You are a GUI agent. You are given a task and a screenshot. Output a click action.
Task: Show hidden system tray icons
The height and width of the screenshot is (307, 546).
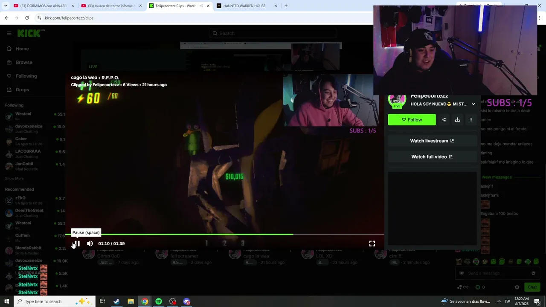(x=499, y=301)
